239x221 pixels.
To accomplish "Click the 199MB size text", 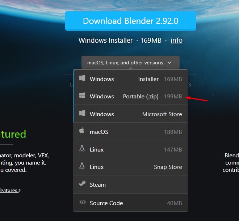I will (x=173, y=96).
